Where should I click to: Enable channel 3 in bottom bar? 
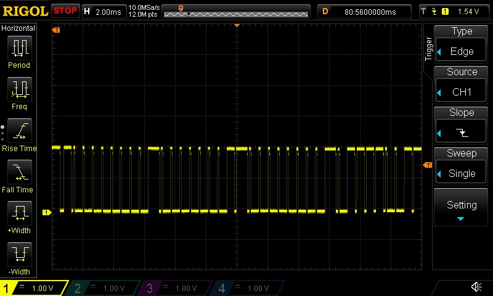pyautogui.click(x=177, y=288)
